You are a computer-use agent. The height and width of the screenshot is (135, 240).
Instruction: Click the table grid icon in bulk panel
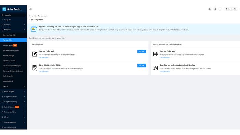(156, 54)
